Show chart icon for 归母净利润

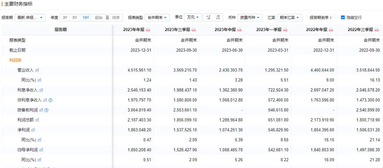click(x=41, y=150)
